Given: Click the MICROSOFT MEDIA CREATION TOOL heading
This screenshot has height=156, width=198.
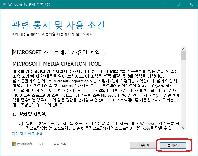Looking at the screenshot, I should click(x=57, y=64).
